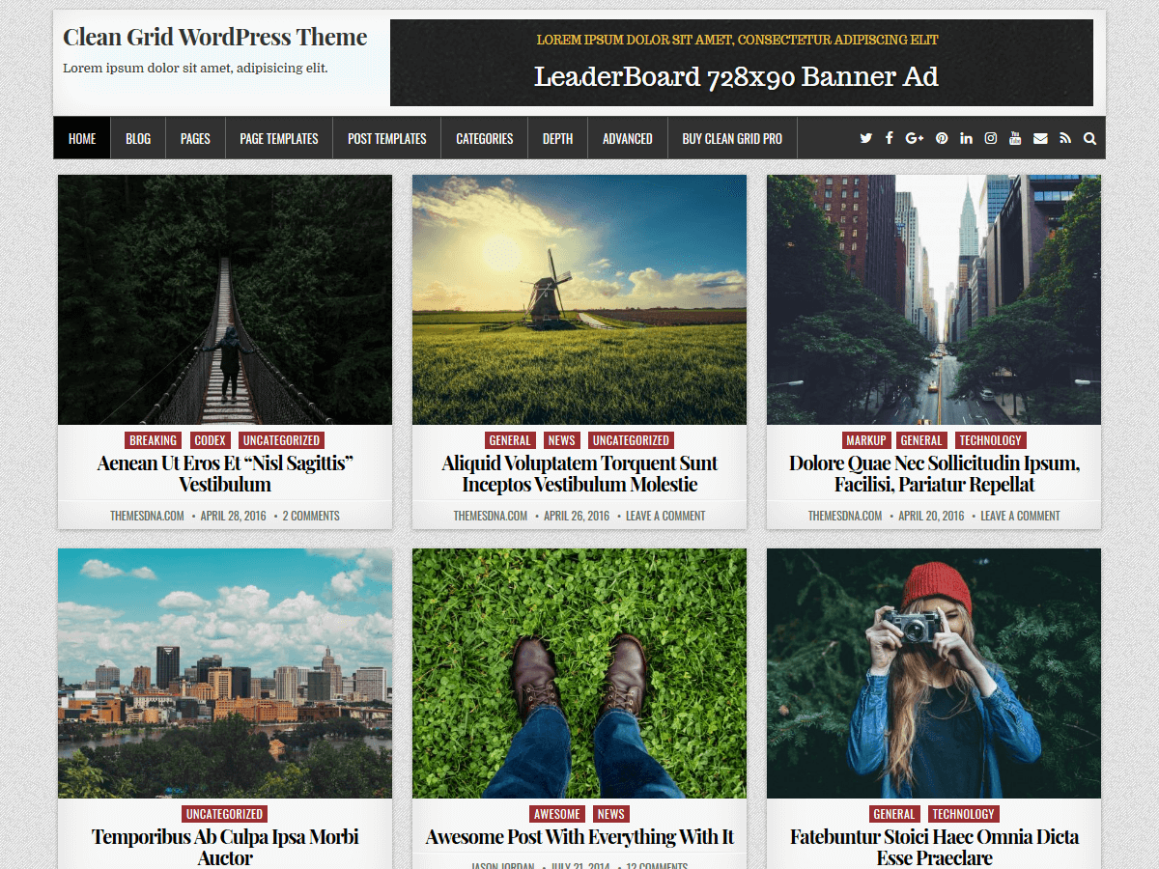Select the Google+ icon in the navbar
Screen dimensions: 1159x869
915,138
